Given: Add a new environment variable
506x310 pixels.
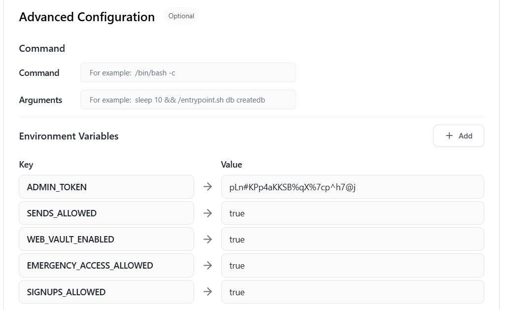Looking at the screenshot, I should [x=459, y=136].
